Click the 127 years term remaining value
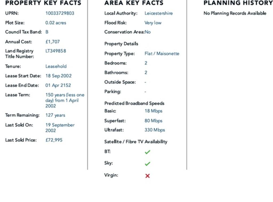 55,115
